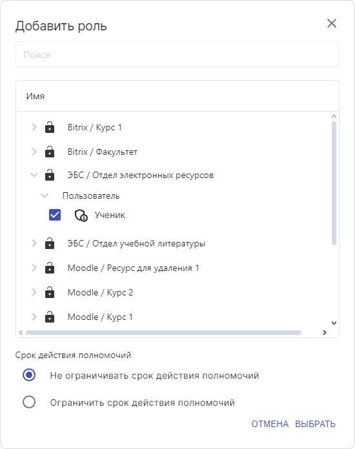The width and height of the screenshot is (355, 449).
Task: Collapse ЭБС / Отдел электронных ресурсов node
Action: tap(34, 175)
